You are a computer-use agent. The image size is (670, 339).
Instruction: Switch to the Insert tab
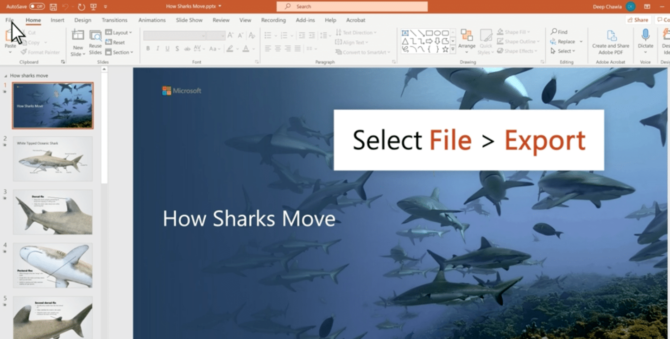(57, 20)
